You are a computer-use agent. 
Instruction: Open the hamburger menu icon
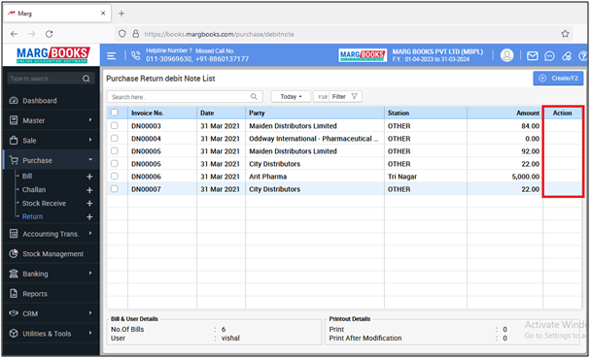(111, 56)
